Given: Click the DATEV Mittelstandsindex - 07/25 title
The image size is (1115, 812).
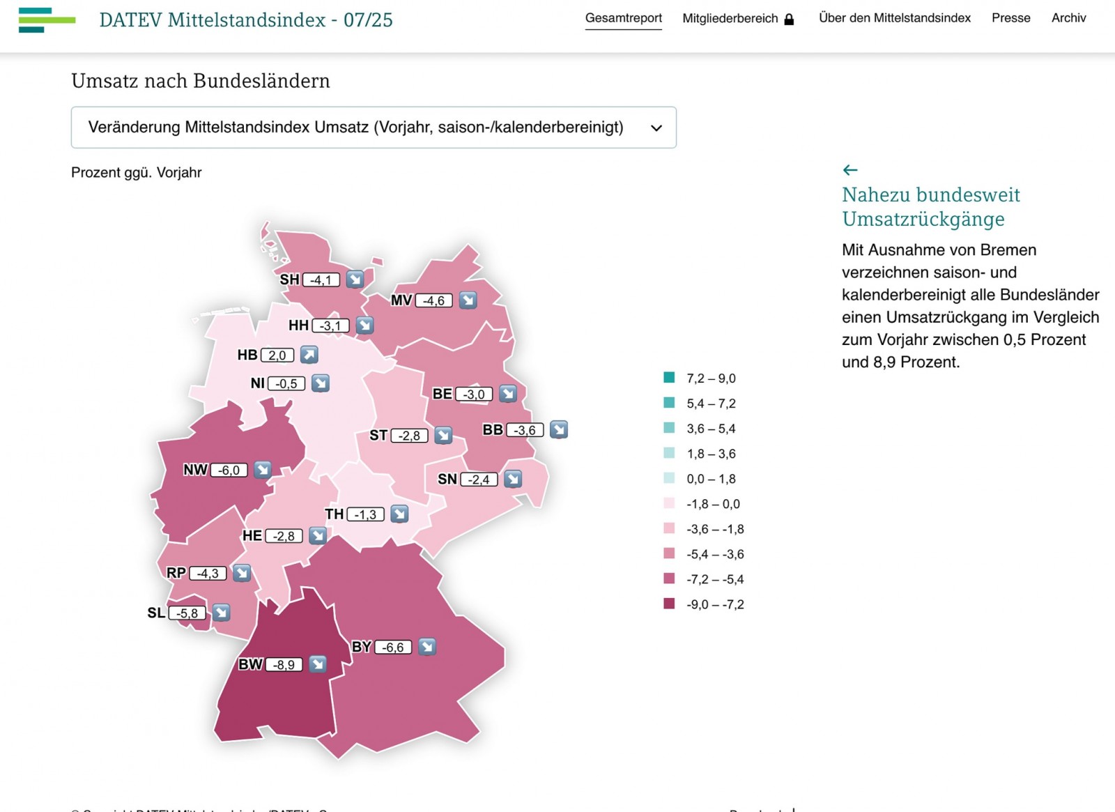Looking at the screenshot, I should (246, 20).
